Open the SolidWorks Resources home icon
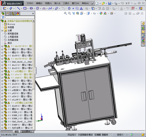This screenshot has width=146, height=137. (143, 23)
